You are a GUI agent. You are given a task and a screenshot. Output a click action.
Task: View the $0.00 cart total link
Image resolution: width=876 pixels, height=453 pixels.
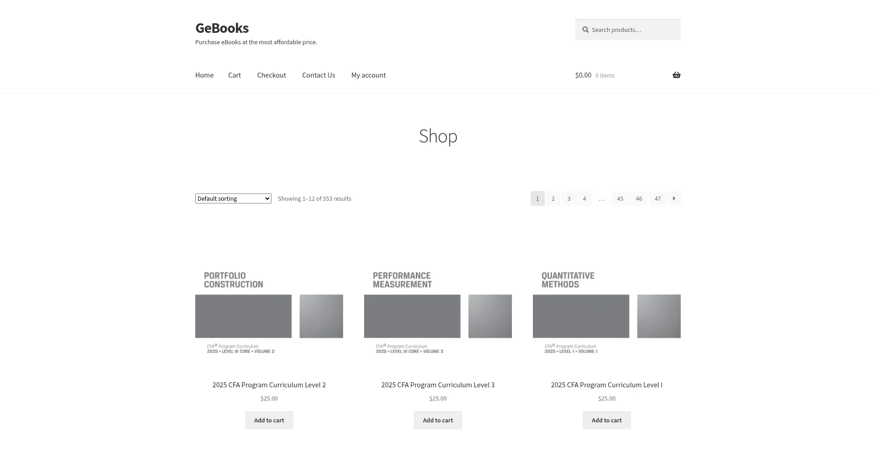coord(583,75)
